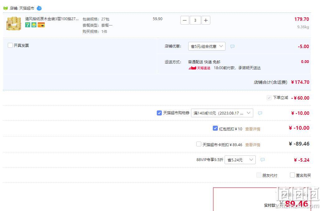Image resolution: width=322 pixels, height=211 pixels.
Task: Click the 套餐类型：套餐一 text
Action: point(97,25)
